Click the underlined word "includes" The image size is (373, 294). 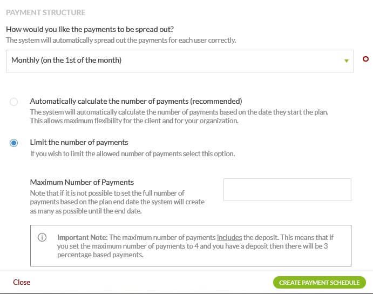coord(229,237)
